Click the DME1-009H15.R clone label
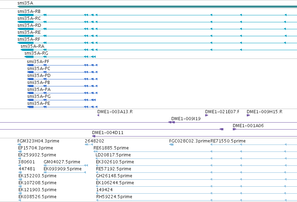The width and height of the screenshot is (297, 202). tap(265, 112)
